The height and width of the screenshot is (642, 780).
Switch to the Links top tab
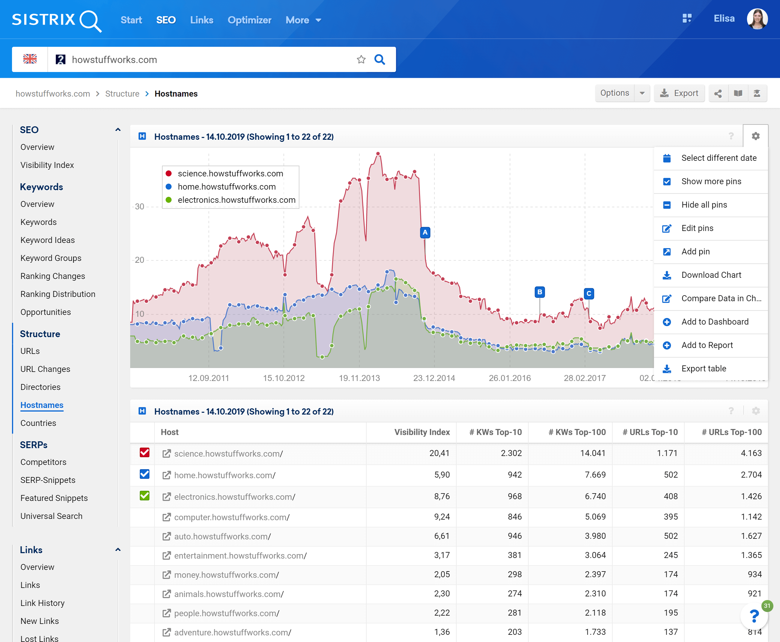[202, 20]
